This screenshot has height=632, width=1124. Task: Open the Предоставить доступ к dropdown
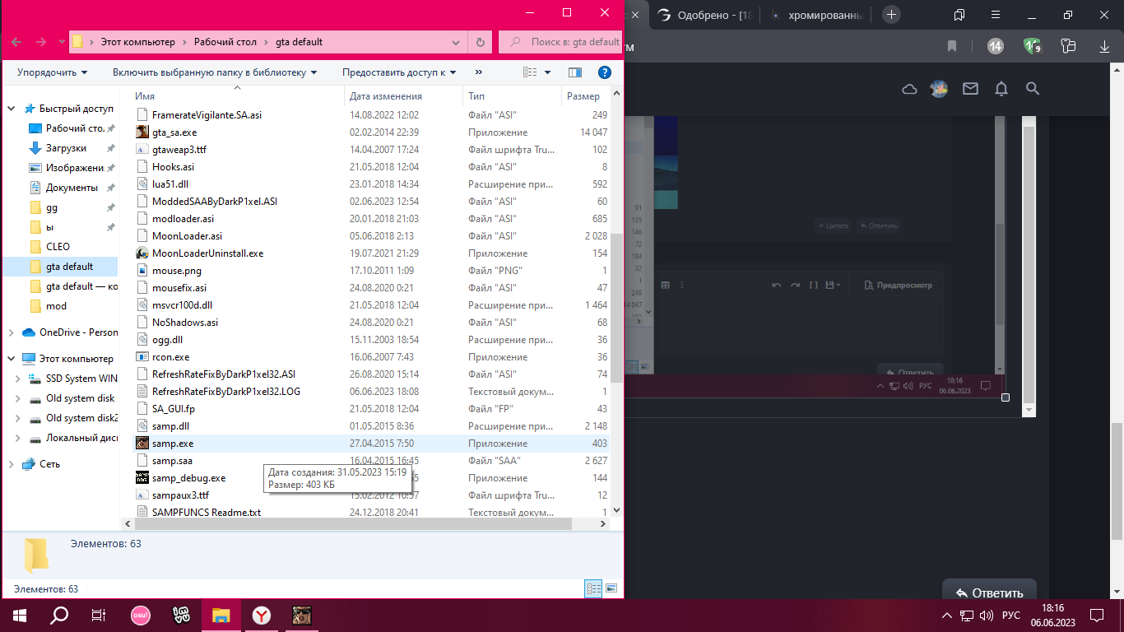click(399, 72)
